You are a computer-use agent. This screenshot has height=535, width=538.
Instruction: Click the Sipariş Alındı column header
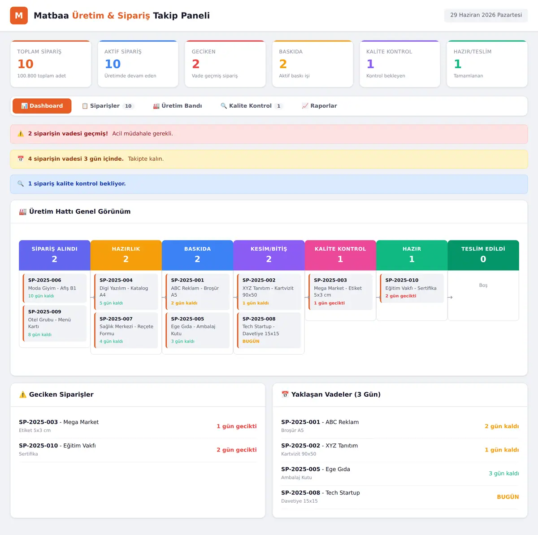(x=55, y=255)
